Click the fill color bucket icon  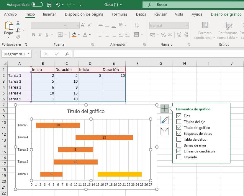pos(74,35)
